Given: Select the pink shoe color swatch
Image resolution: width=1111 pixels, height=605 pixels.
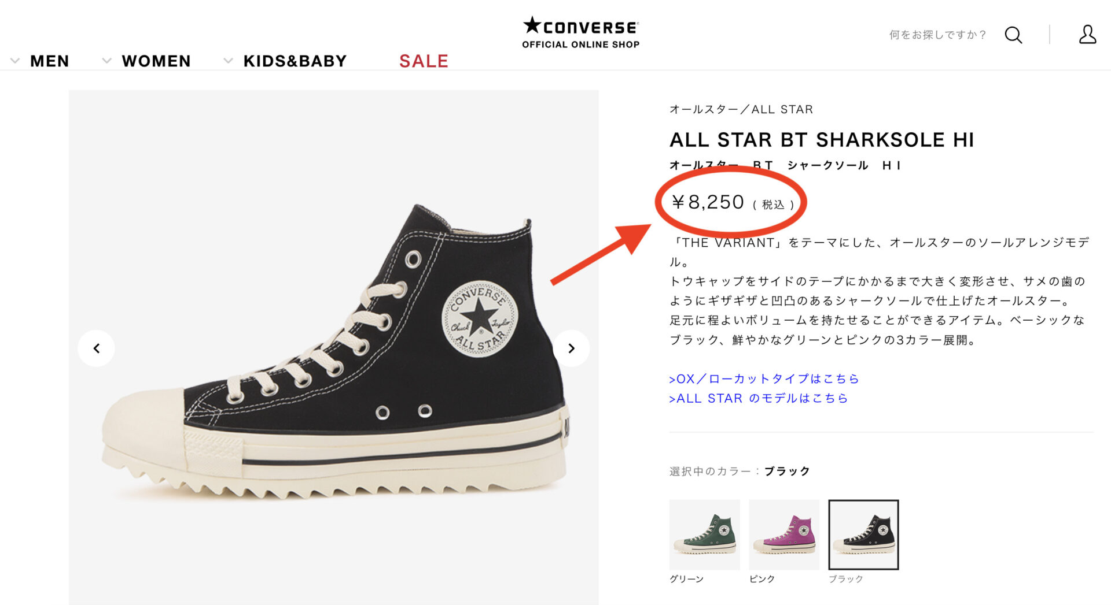Looking at the screenshot, I should (x=784, y=535).
